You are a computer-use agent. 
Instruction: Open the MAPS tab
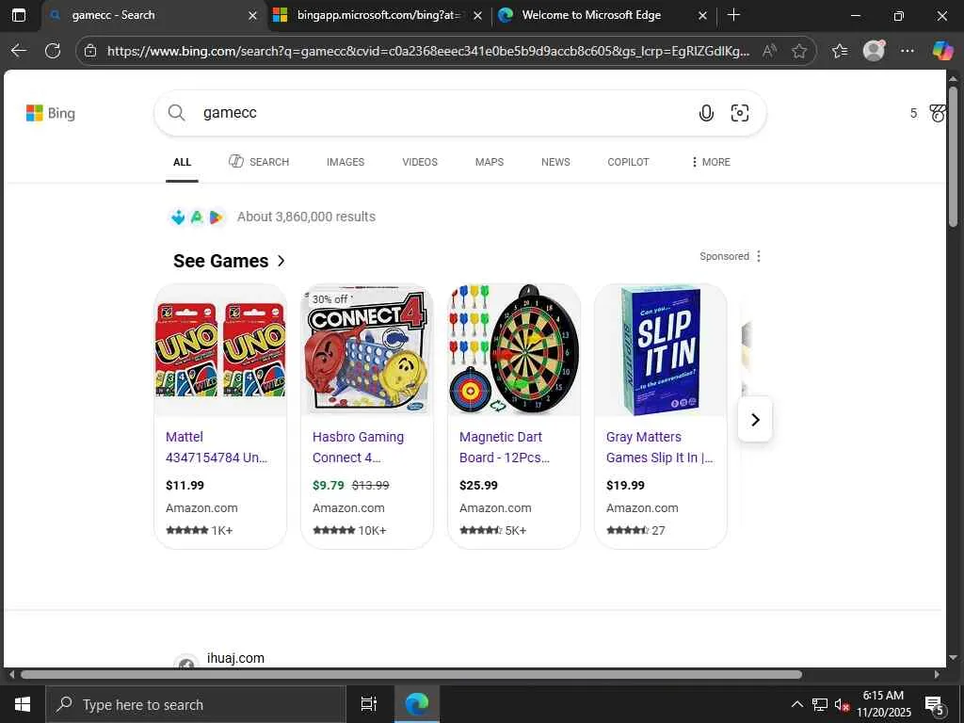click(x=490, y=162)
